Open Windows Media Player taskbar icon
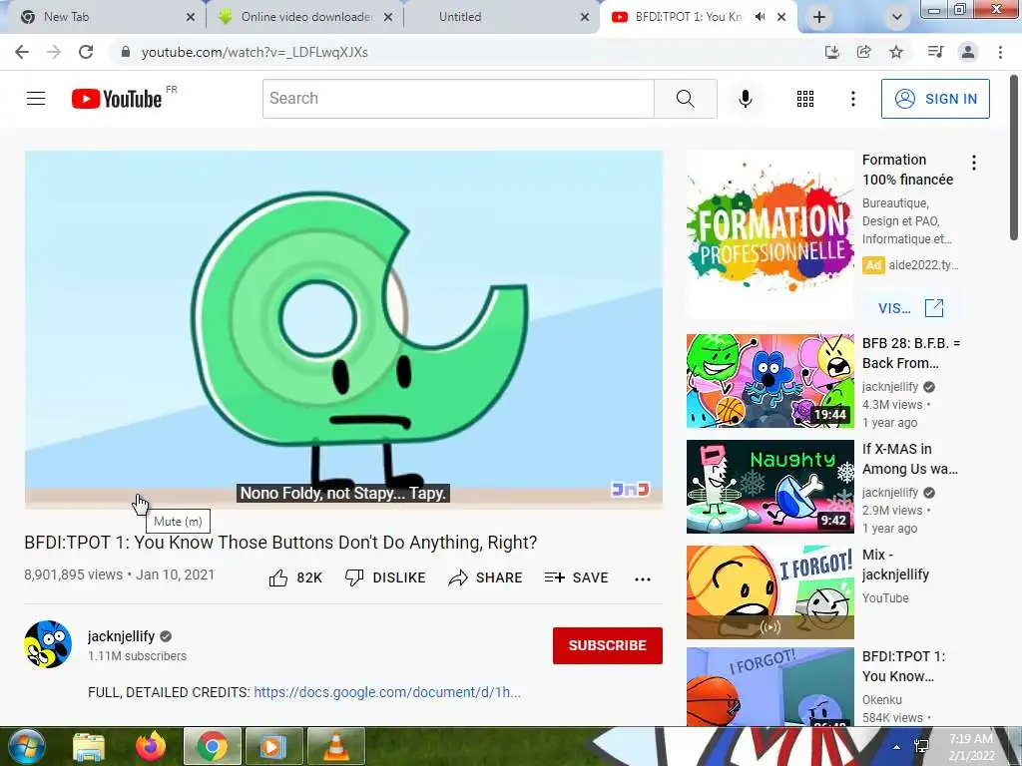 [x=272, y=746]
